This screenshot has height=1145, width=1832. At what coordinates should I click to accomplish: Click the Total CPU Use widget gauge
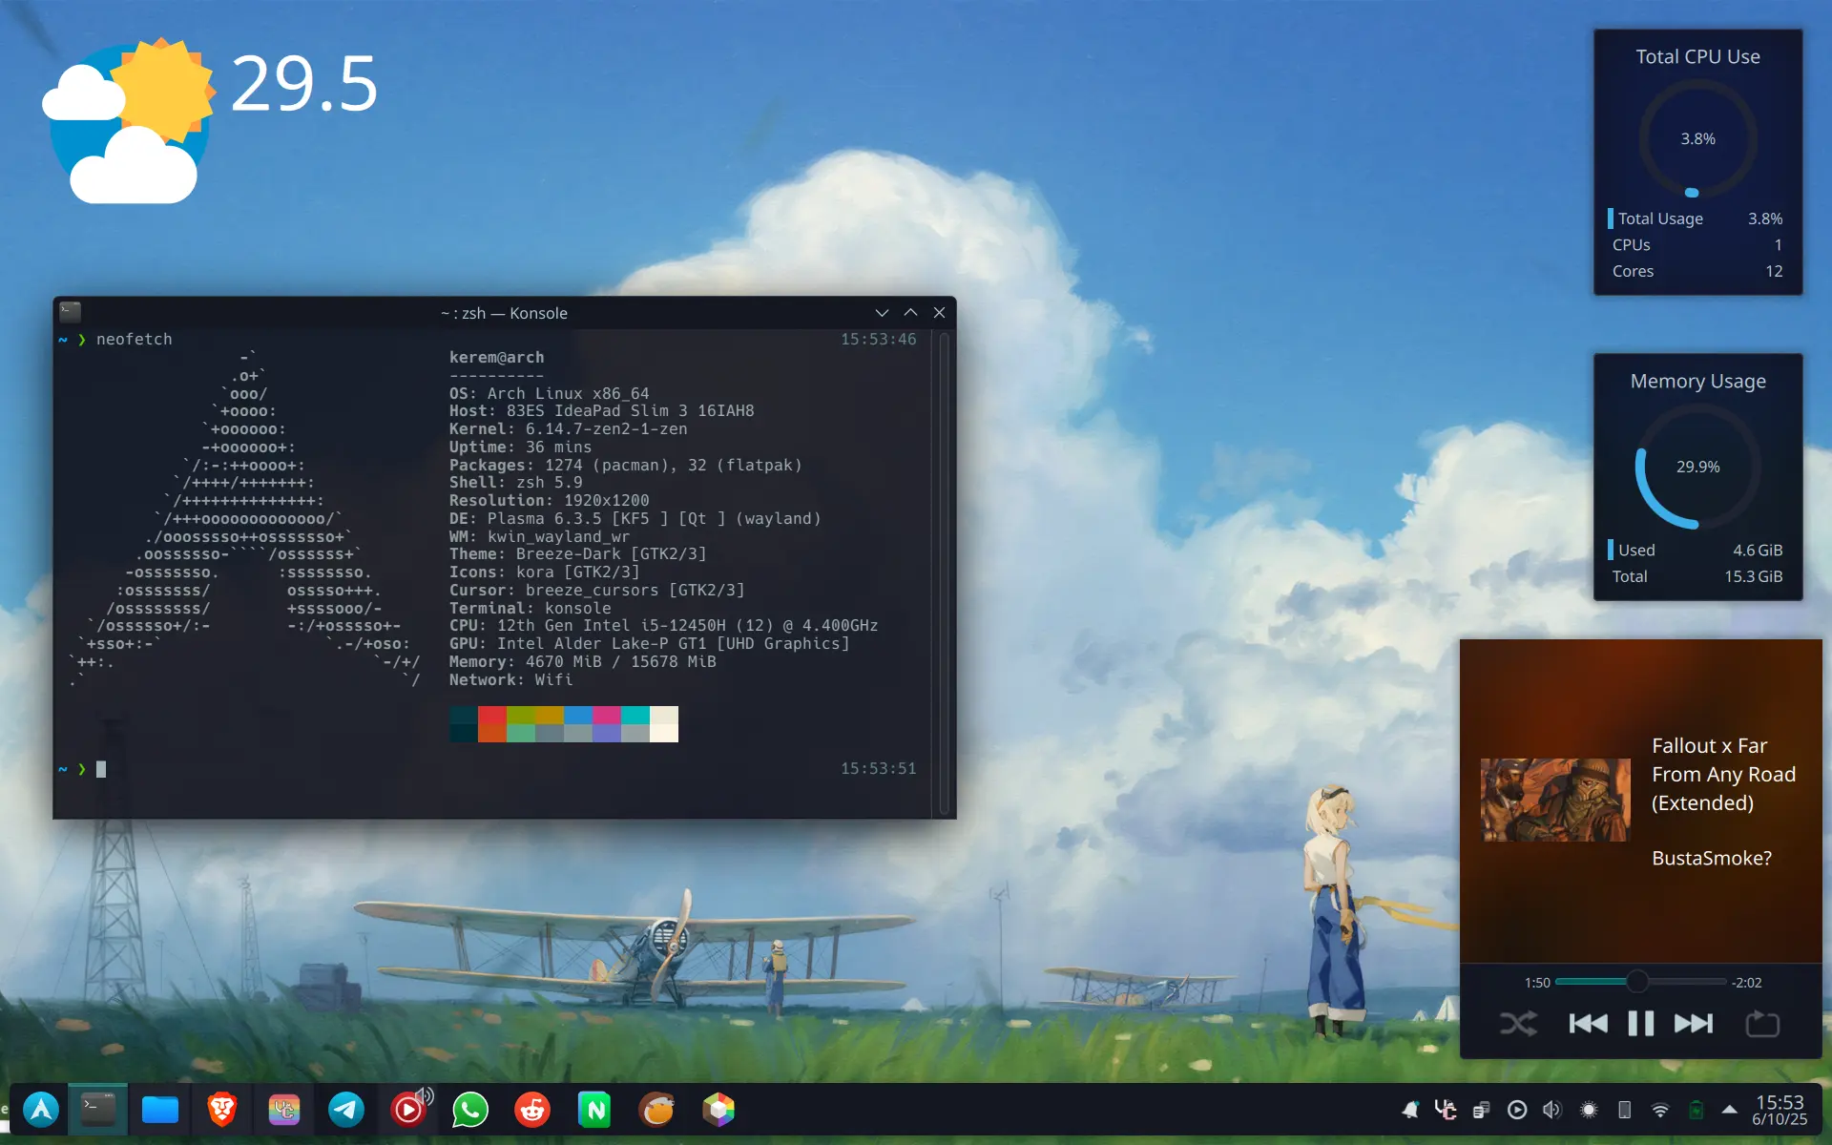pos(1698,138)
